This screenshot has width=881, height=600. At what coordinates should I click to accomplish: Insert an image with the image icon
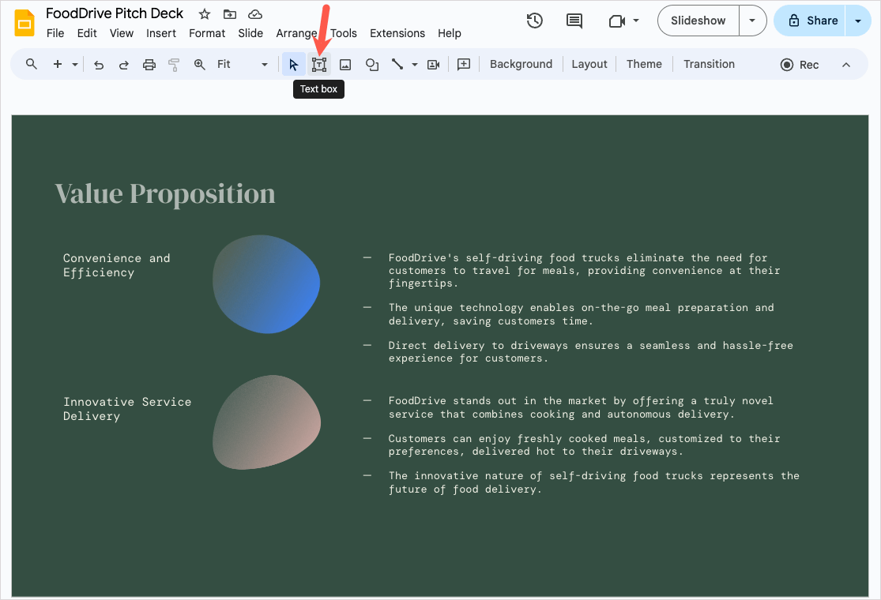345,65
